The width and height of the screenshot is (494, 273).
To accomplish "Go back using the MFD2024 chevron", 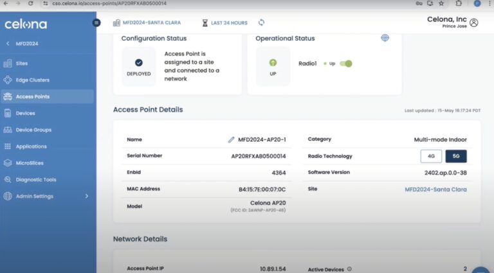I will pyautogui.click(x=8, y=44).
